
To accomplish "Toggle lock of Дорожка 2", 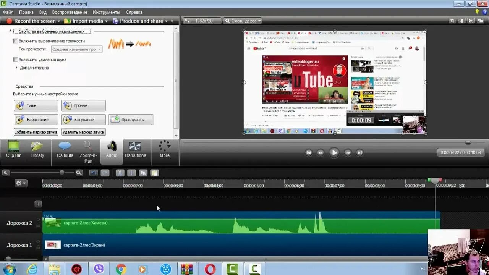I will [x=38, y=225].
